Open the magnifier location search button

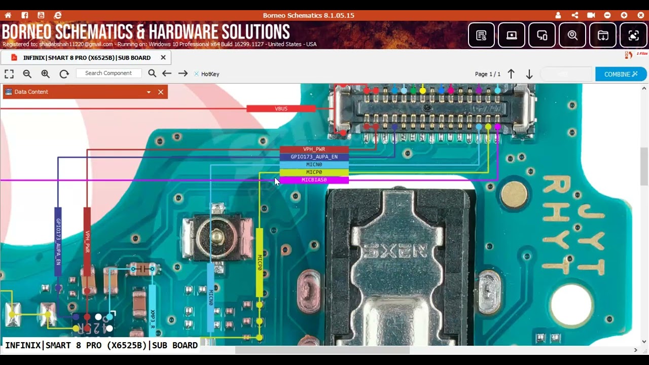[x=572, y=35]
